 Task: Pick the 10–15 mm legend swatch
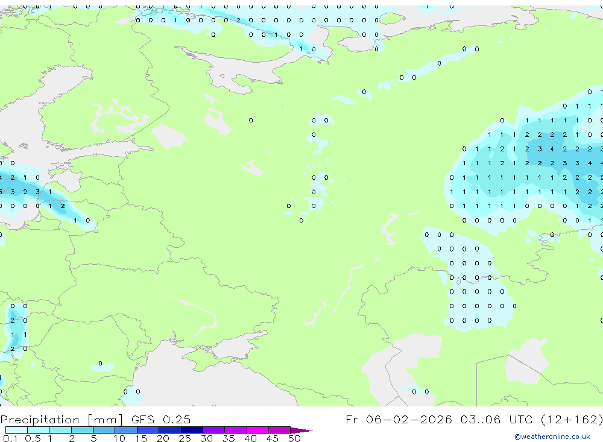[126, 430]
